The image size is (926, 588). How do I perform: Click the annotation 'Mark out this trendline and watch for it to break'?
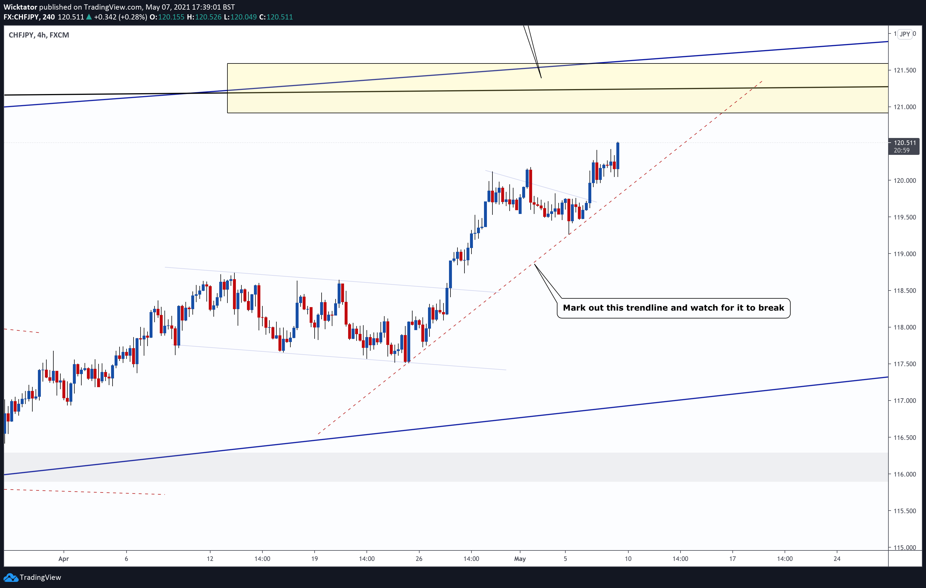(x=673, y=308)
